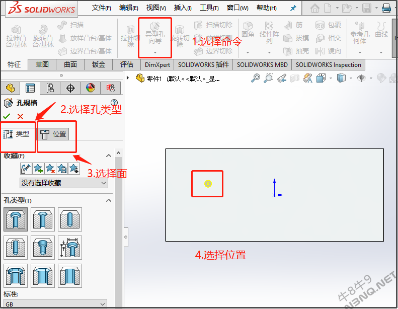Image resolution: width=398 pixels, height=309 pixels.
Task: Click the 圆角 fillet tool
Action: coord(248,30)
